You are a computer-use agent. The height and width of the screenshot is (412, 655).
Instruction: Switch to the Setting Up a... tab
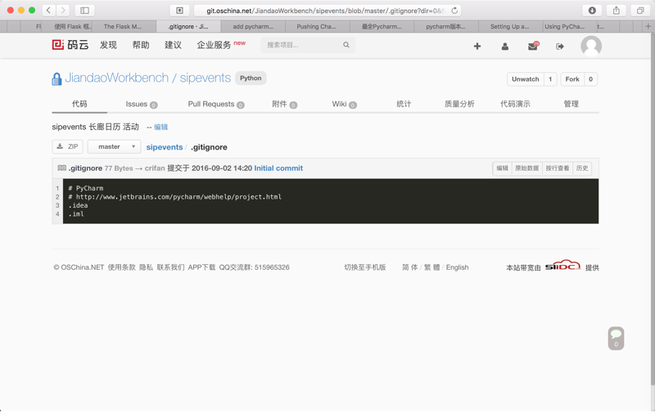tap(509, 26)
